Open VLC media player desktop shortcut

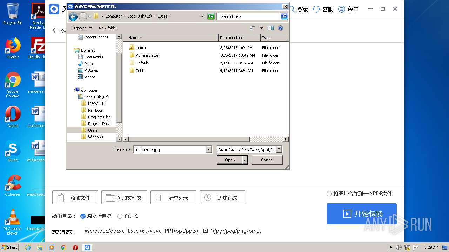coord(13,222)
